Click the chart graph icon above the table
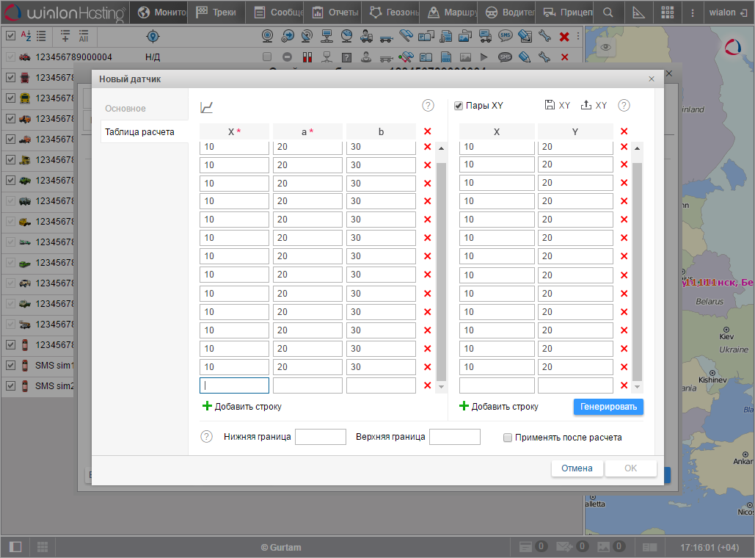 [207, 108]
